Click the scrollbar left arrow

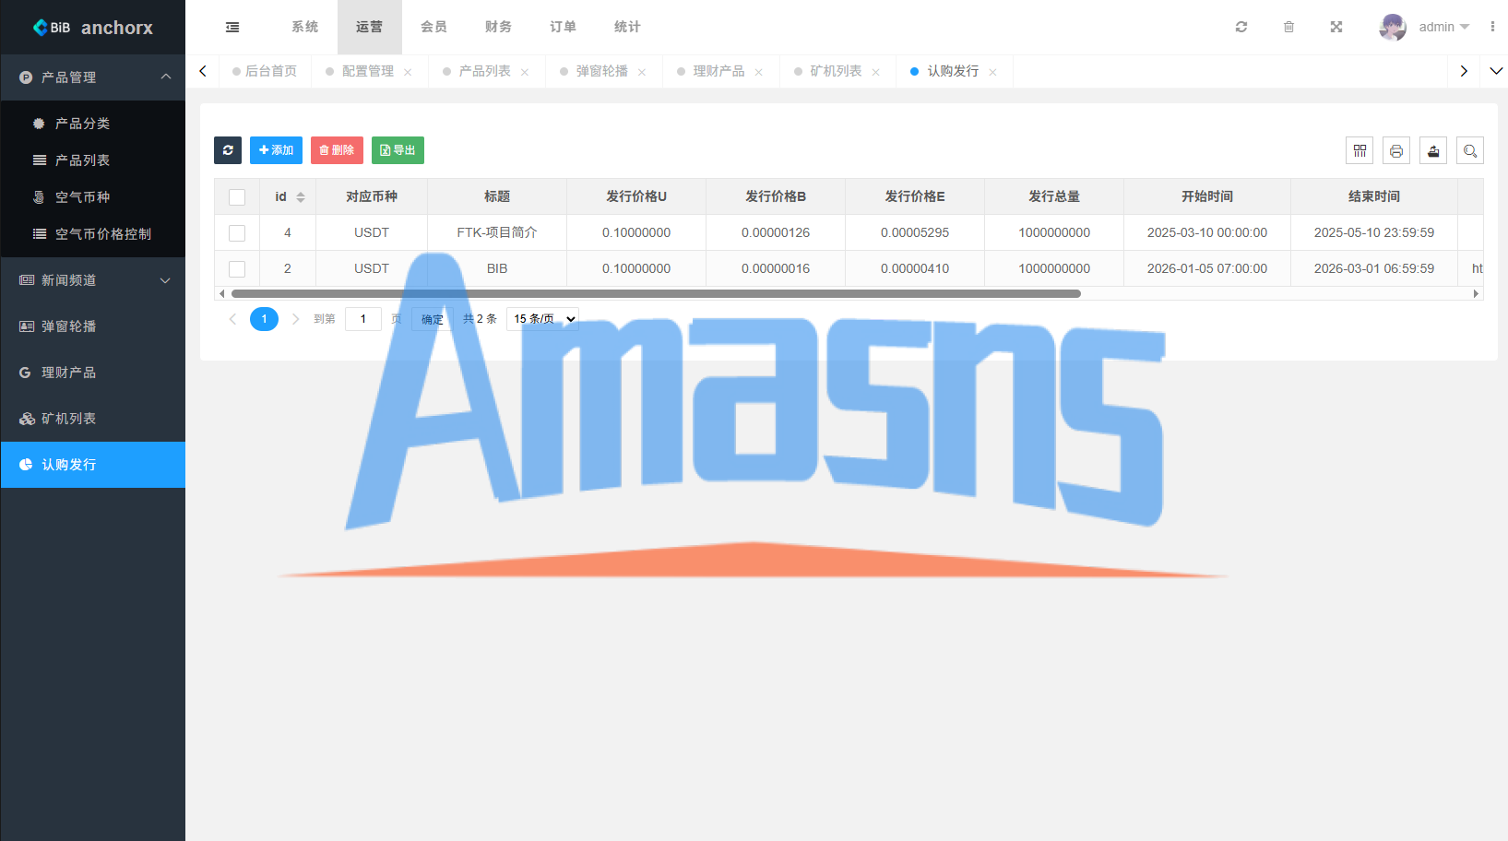(221, 294)
